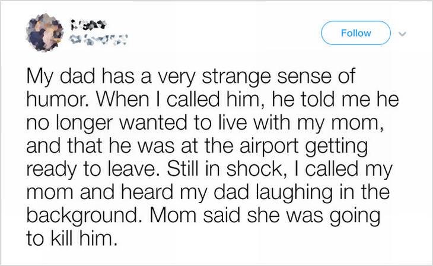Click the tweet line starting 'My dad has'
Viewport: 433px width, 266px height.
190,76
